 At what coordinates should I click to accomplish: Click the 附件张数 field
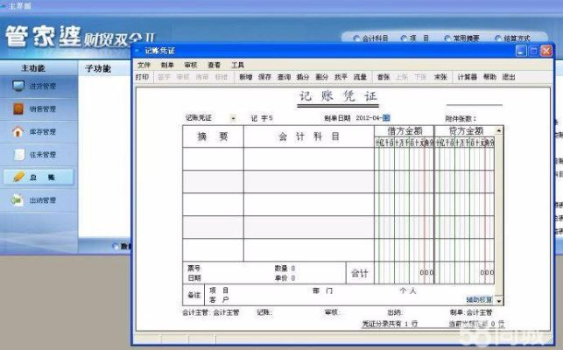pyautogui.click(x=461, y=118)
